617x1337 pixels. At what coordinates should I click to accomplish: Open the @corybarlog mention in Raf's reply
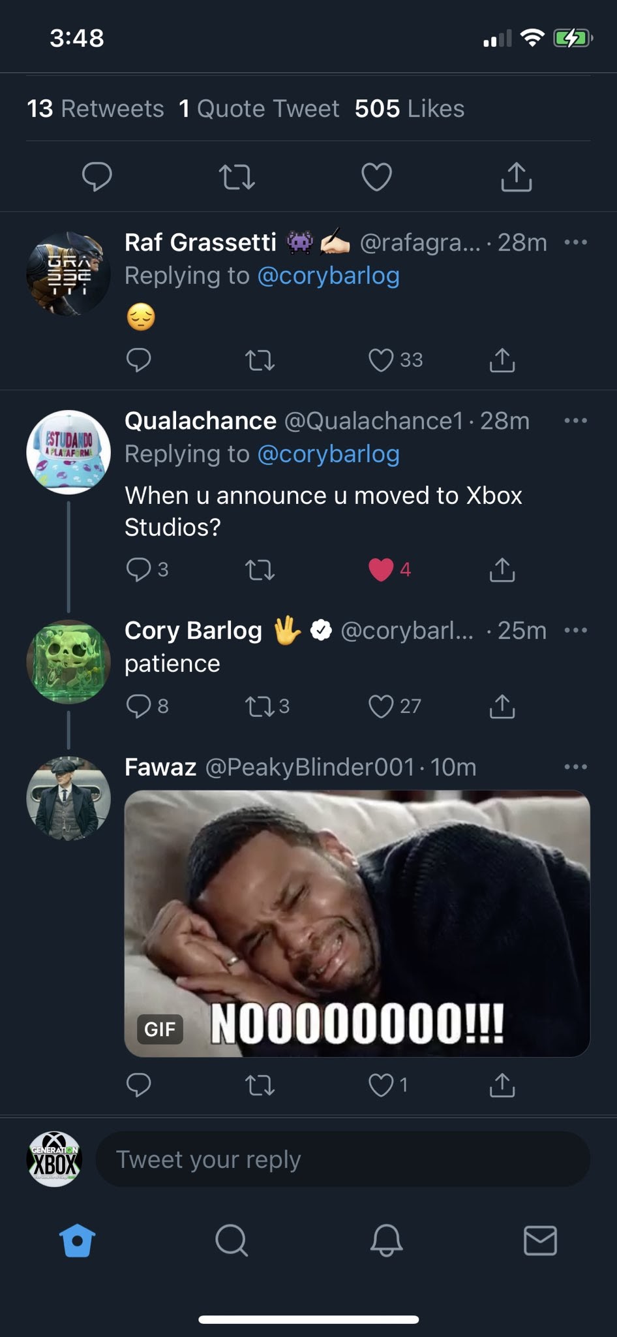point(328,275)
